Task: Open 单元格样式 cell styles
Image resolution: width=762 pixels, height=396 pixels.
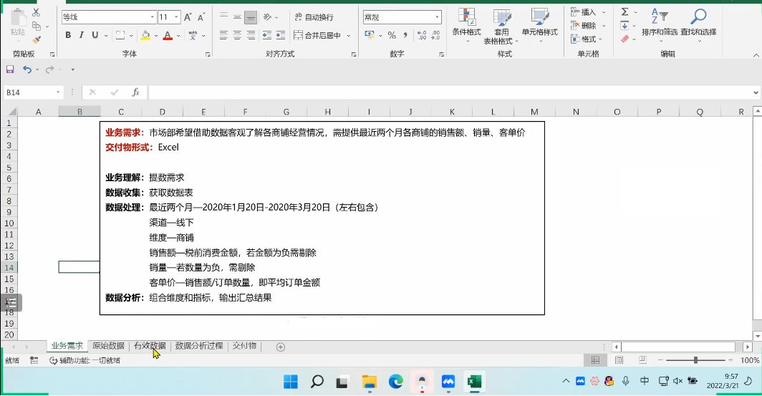Action: (x=540, y=25)
